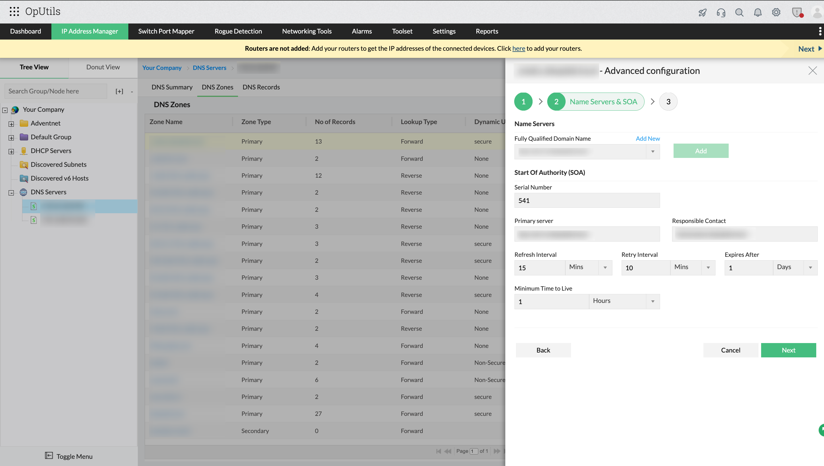Open the Fully Qualified Domain Name dropdown
824x466 pixels.
[x=653, y=151]
